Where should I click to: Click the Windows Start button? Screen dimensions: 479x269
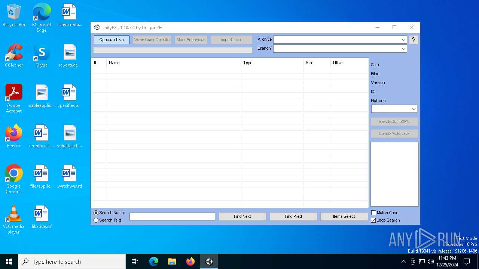[9, 262]
